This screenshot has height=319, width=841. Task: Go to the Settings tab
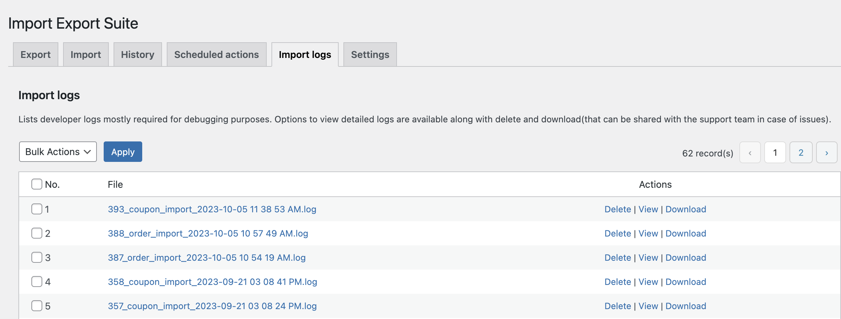point(370,54)
